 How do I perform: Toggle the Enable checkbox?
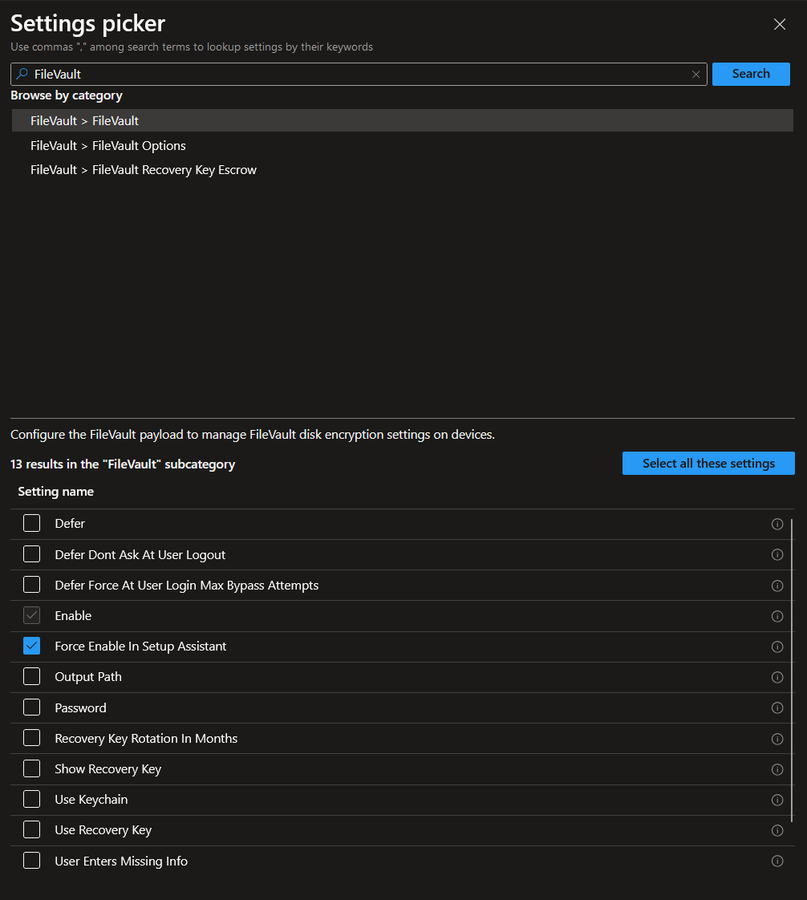31,615
